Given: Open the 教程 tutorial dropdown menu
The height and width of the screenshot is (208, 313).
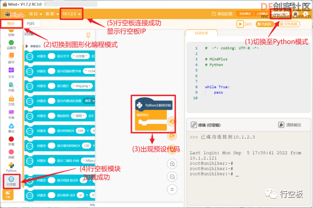Looking at the screenshot, I should click(52, 14).
